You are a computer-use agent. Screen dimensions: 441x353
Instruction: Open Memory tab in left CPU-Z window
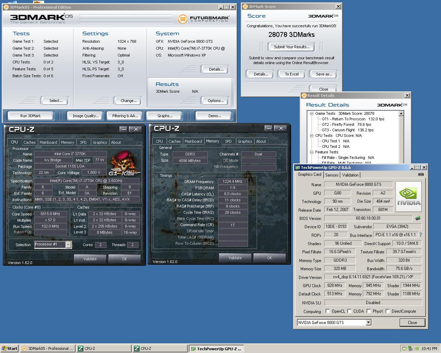(x=68, y=142)
